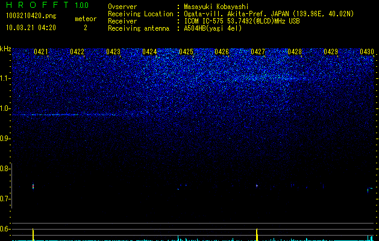This screenshot has width=379, height=241.
Task: Click the meteor label
Action: (x=86, y=19)
